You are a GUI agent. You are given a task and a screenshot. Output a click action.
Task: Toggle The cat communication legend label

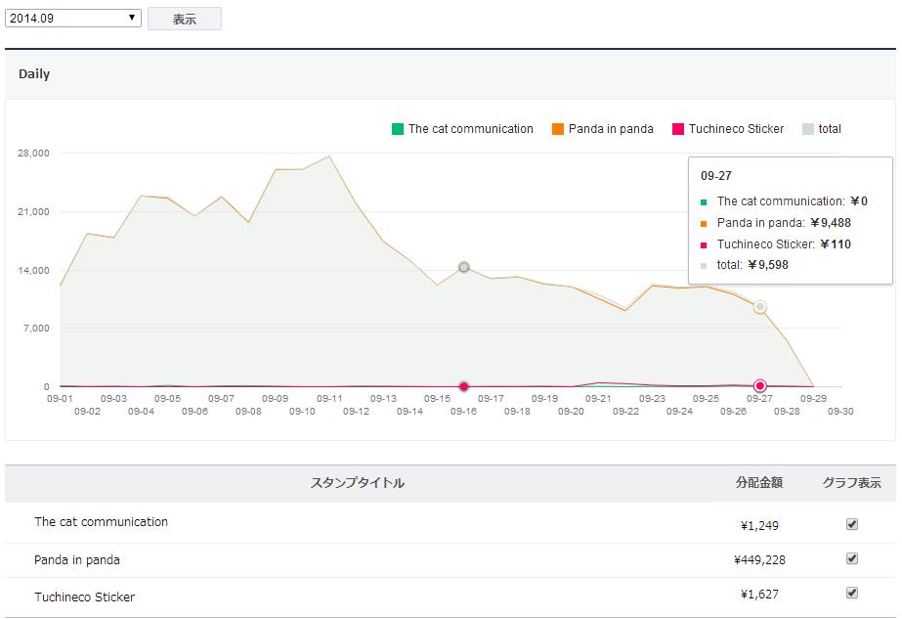471,129
